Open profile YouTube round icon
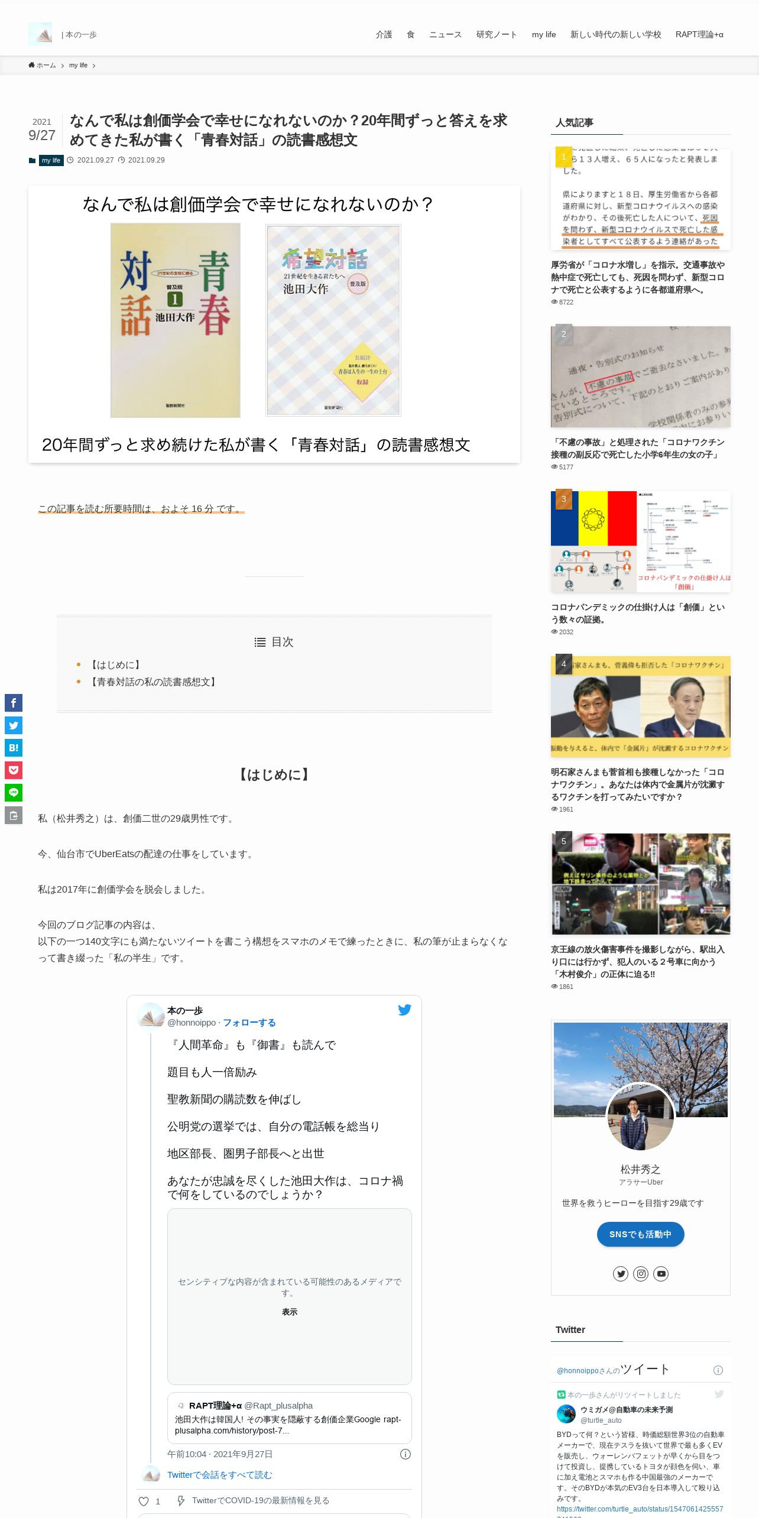Viewport: 759px width, 1518px height. (661, 1274)
